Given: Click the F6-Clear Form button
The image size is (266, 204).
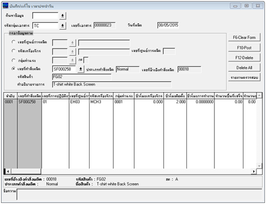Looking at the screenshot, I should point(244,38).
